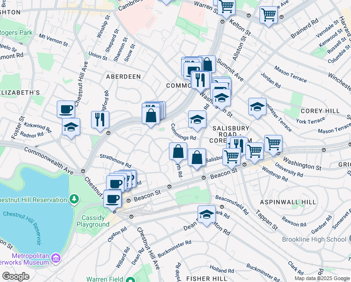351x282 pixels.
Task: Open the front coffee marker below Strathmore Rd
Action: pyautogui.click(x=115, y=184)
